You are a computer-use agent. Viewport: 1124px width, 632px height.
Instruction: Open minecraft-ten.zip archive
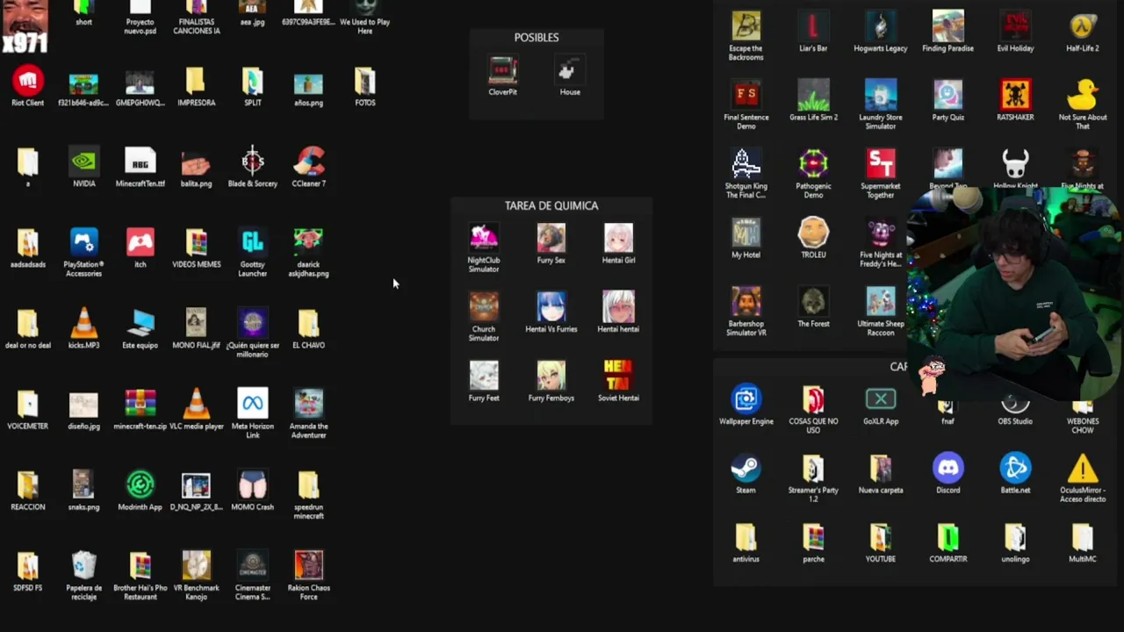[x=140, y=405]
